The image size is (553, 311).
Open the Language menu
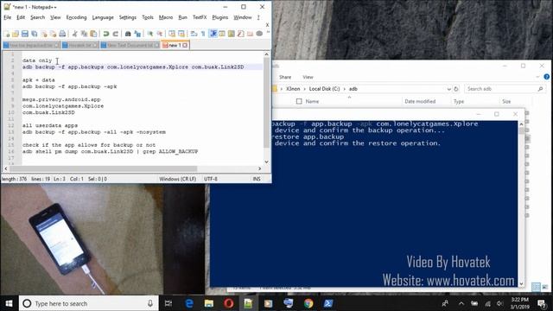coord(103,17)
